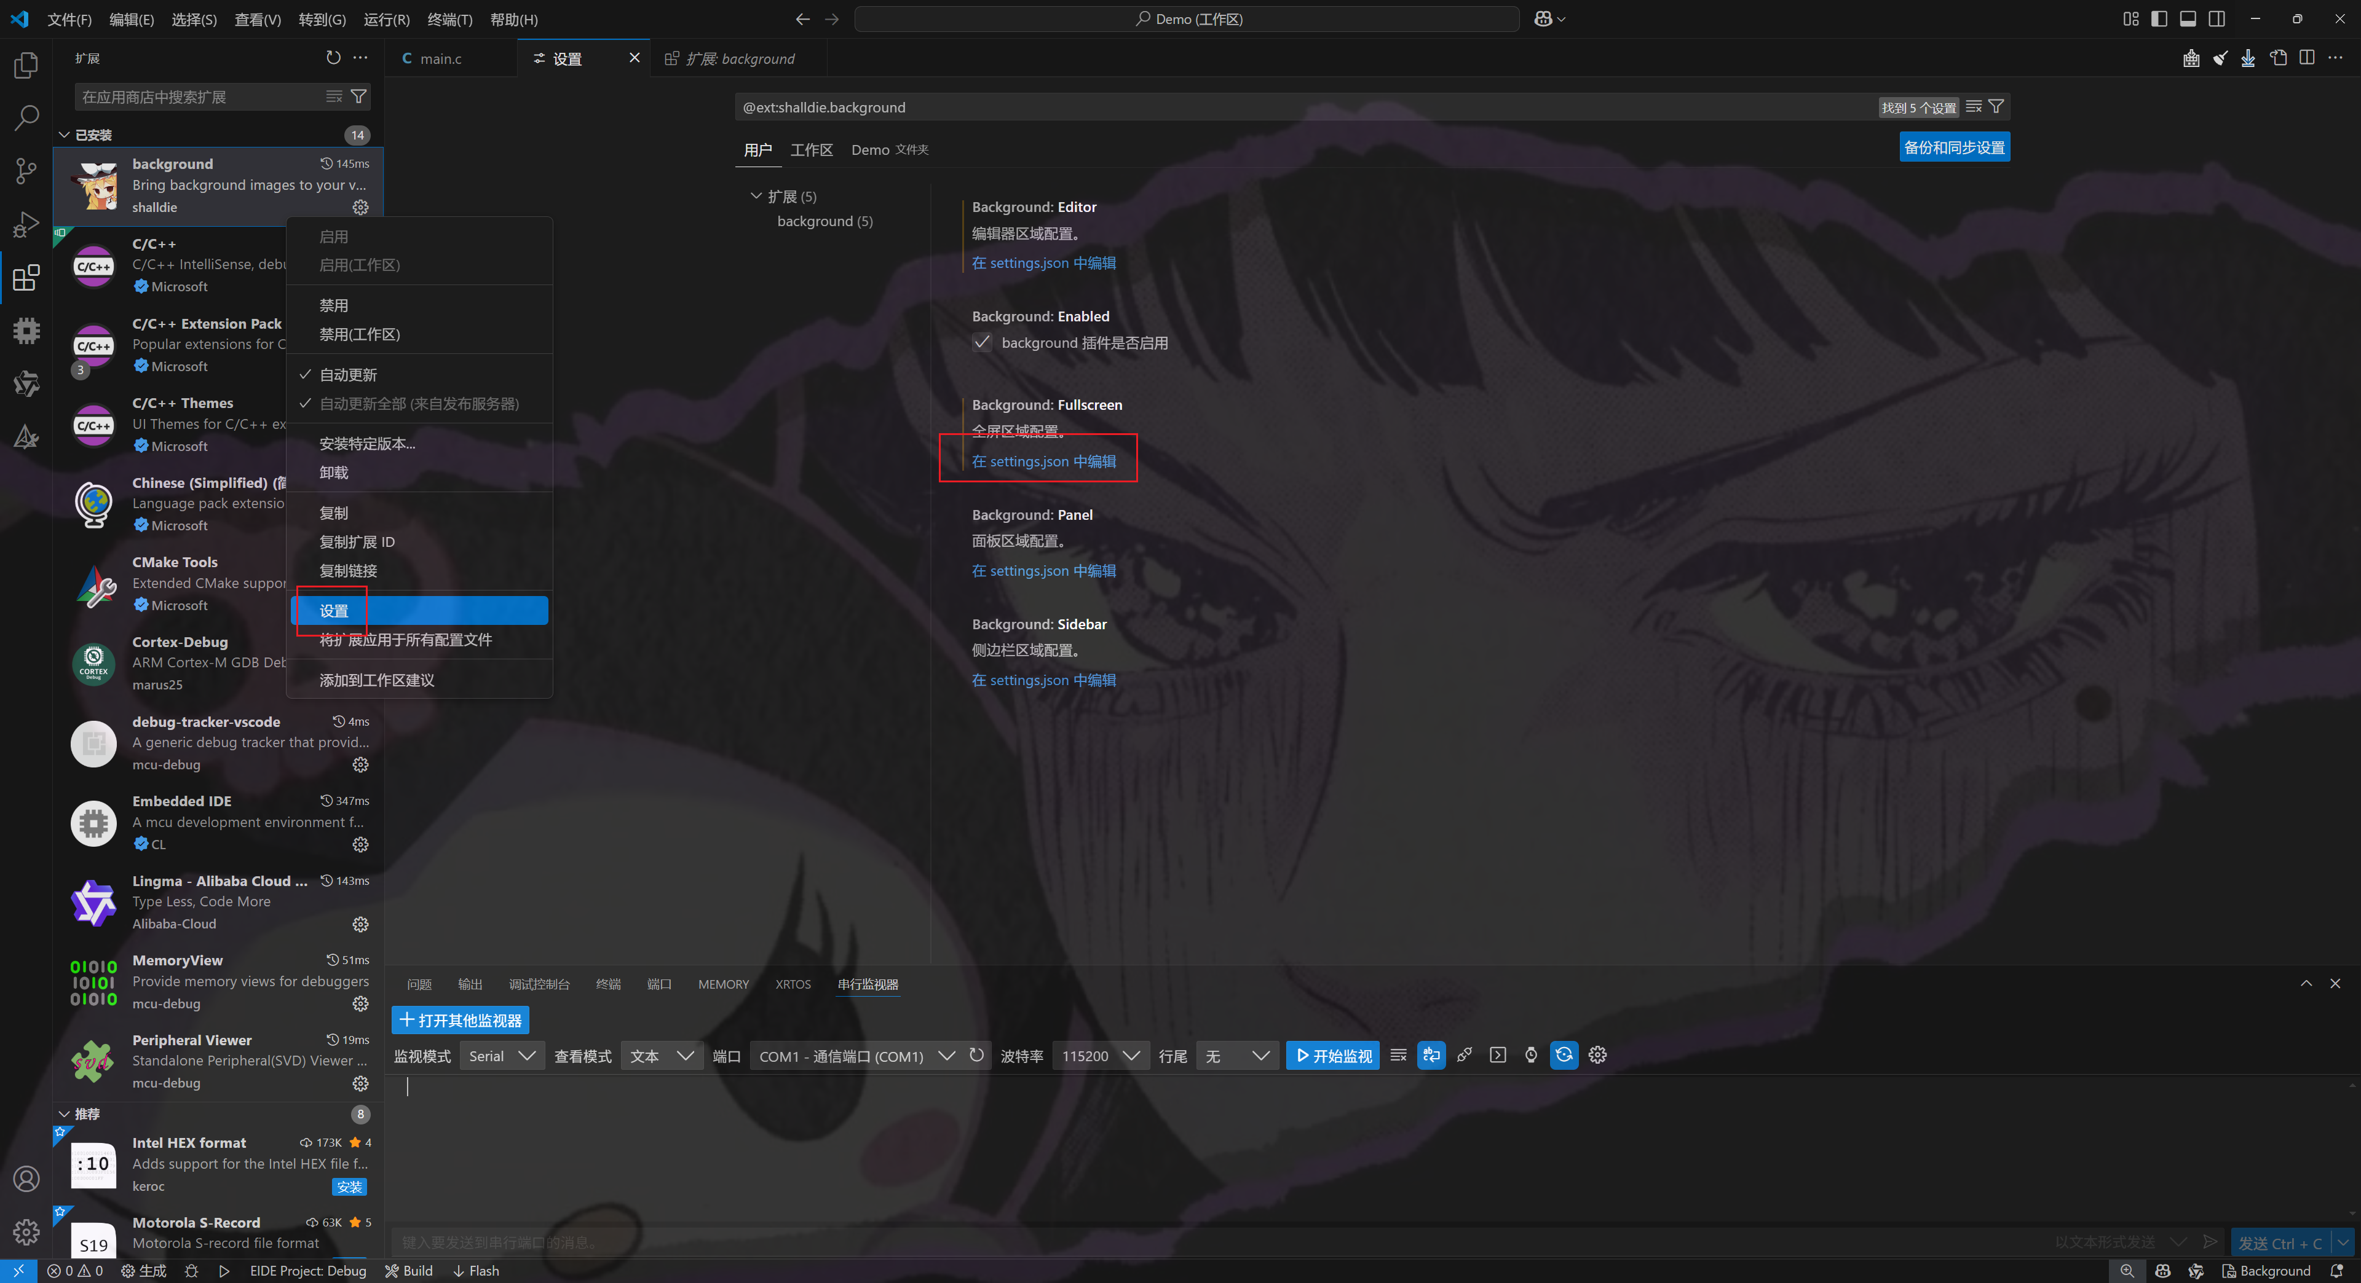Refresh the serial port list
The image size is (2361, 1283).
pyautogui.click(x=977, y=1055)
